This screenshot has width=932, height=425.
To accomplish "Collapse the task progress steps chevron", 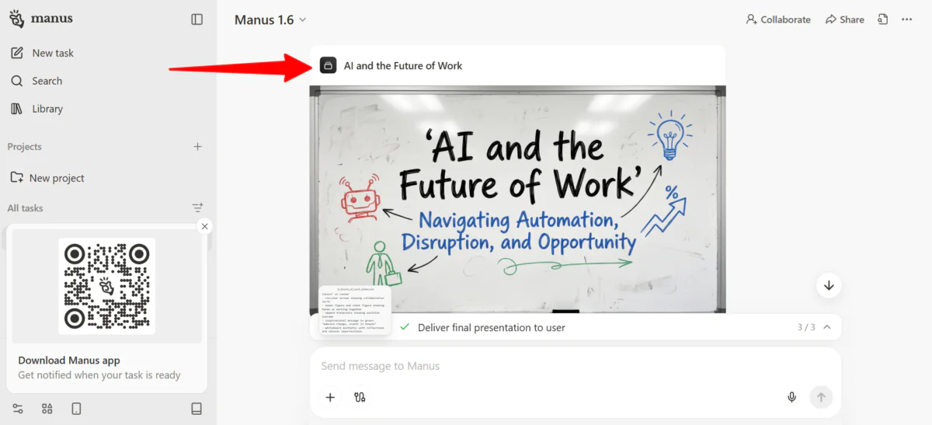I will (827, 327).
